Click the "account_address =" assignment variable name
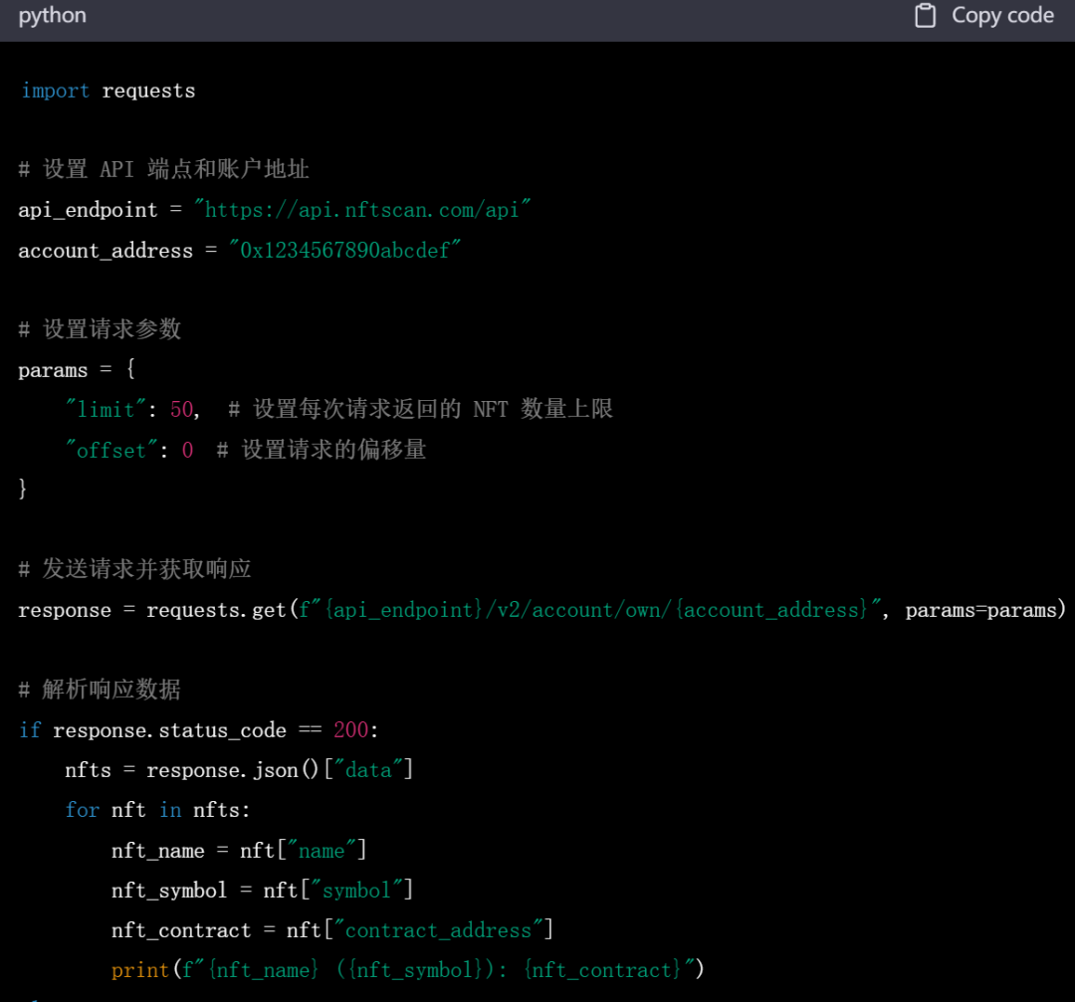Image resolution: width=1075 pixels, height=1002 pixels. [x=106, y=251]
